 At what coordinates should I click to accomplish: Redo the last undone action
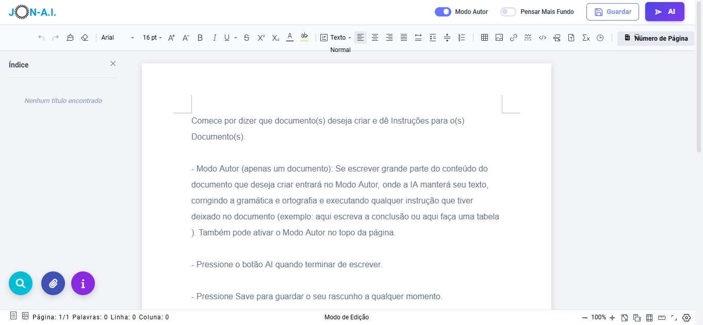point(56,38)
